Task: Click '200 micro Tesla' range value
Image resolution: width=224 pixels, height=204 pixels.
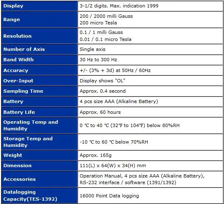Action: click(x=98, y=23)
